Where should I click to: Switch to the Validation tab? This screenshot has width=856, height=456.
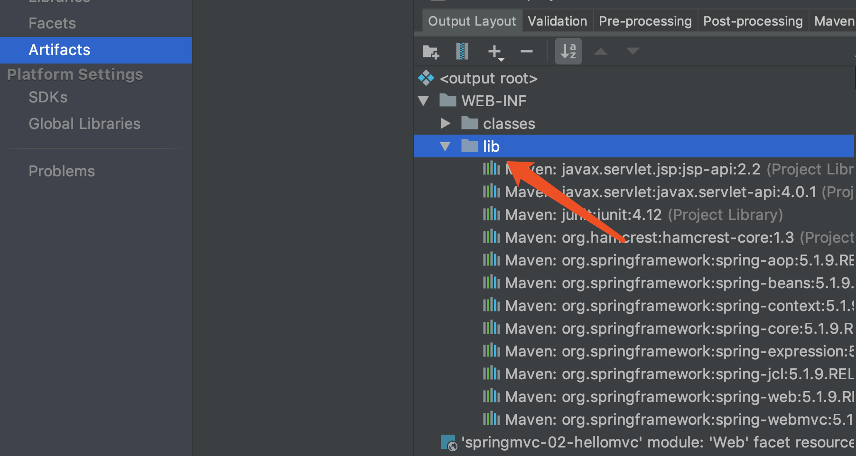tap(557, 21)
